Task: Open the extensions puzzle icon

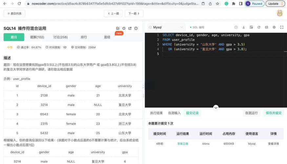Action: point(234,4)
